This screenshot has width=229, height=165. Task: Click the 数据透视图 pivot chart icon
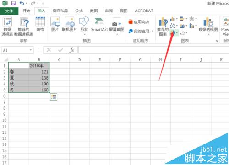coord(208,22)
